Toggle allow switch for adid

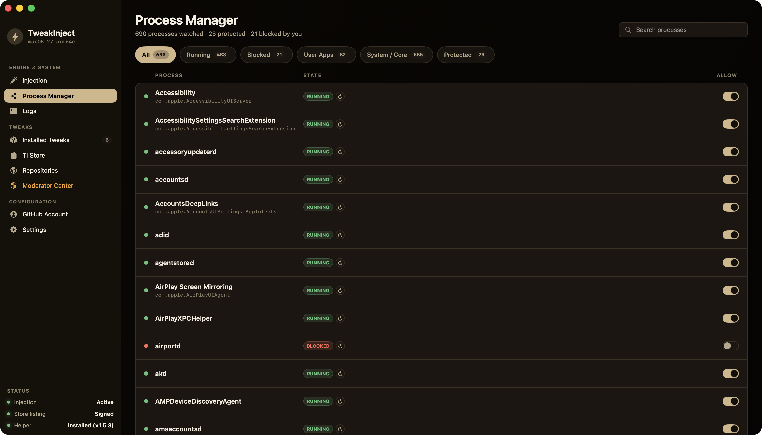coord(731,235)
